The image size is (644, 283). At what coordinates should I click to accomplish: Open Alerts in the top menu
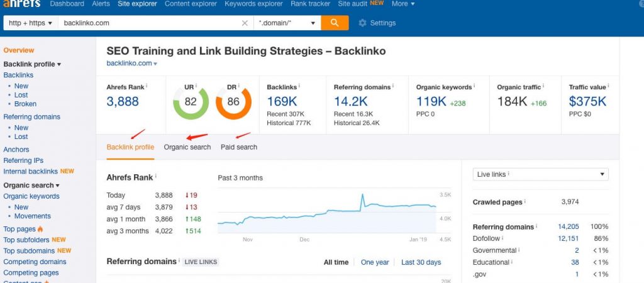101,4
